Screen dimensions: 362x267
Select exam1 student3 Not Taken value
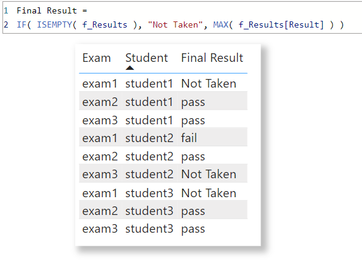(x=209, y=193)
